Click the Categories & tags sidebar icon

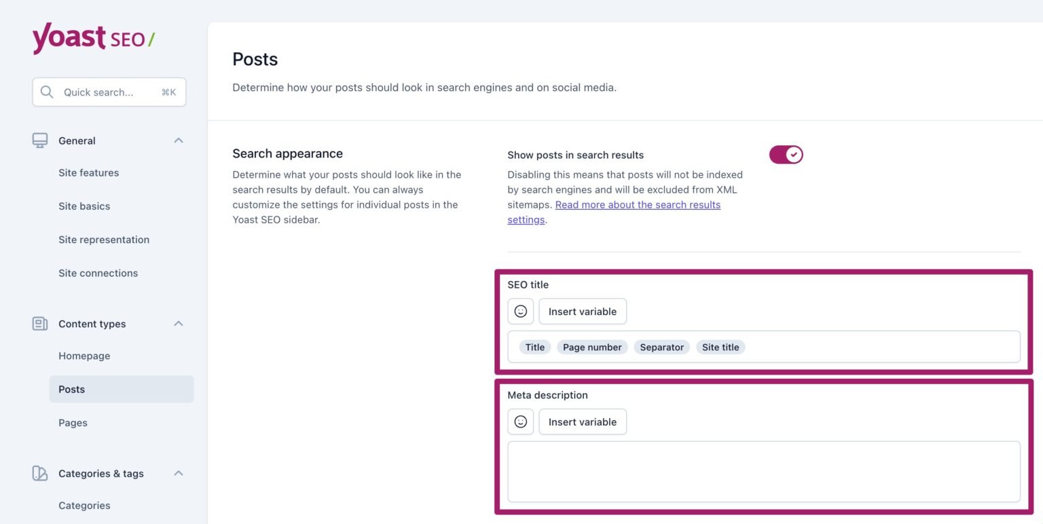pos(39,473)
